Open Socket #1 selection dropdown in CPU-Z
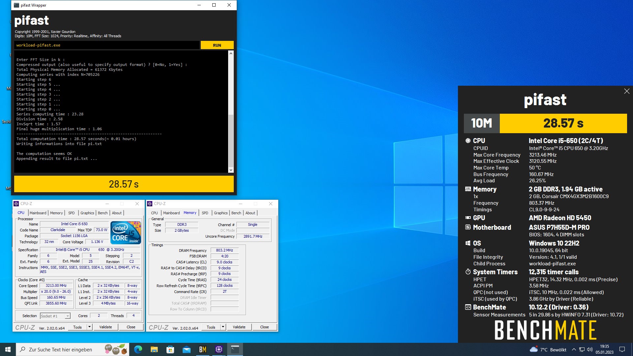The width and height of the screenshot is (633, 356). [55, 316]
